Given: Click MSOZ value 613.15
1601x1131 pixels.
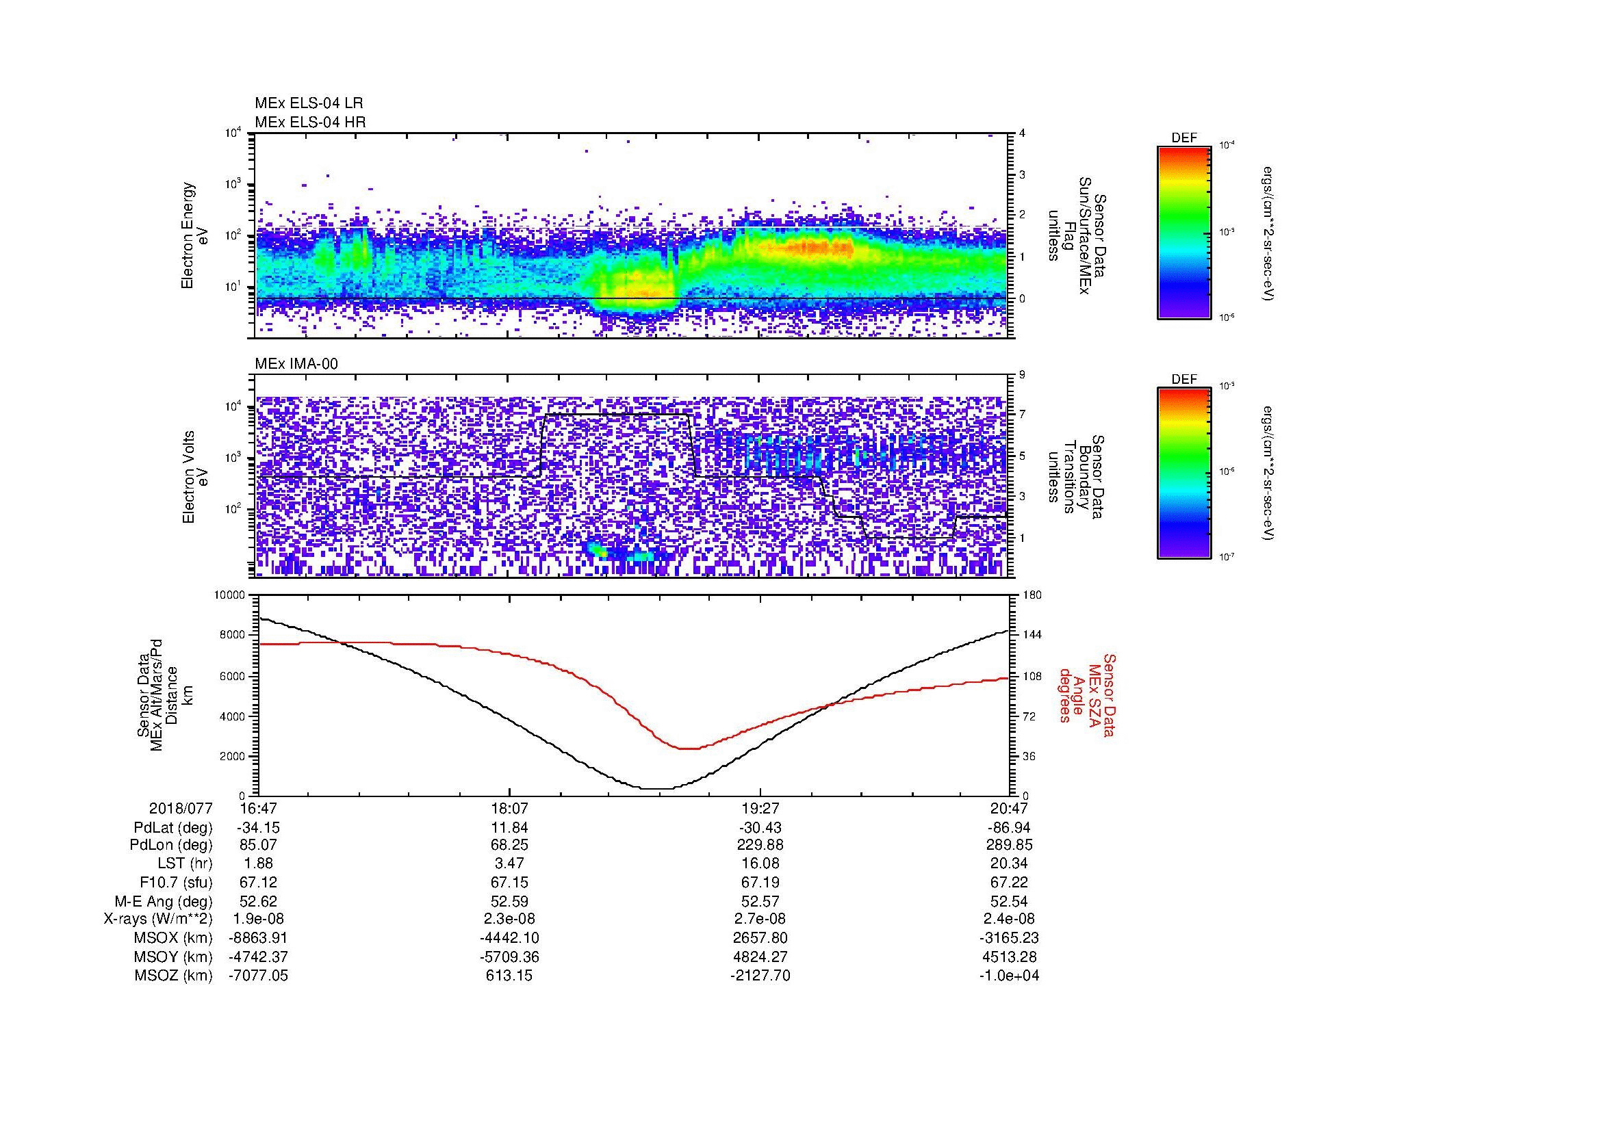Looking at the screenshot, I should [x=510, y=976].
